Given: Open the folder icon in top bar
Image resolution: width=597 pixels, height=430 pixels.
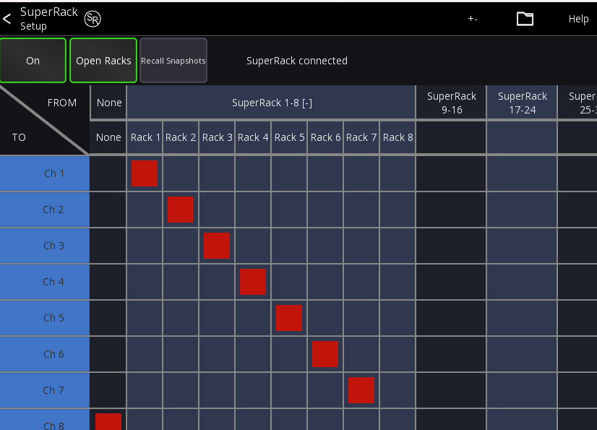Looking at the screenshot, I should tap(525, 19).
